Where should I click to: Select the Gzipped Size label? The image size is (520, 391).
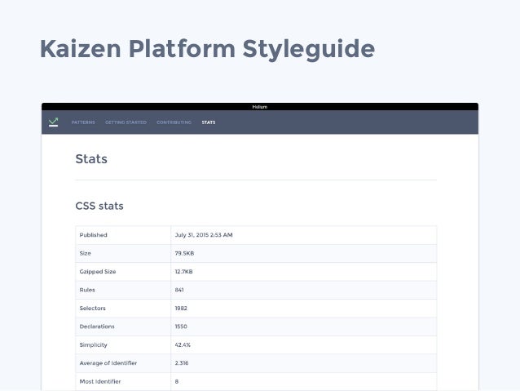click(x=98, y=271)
